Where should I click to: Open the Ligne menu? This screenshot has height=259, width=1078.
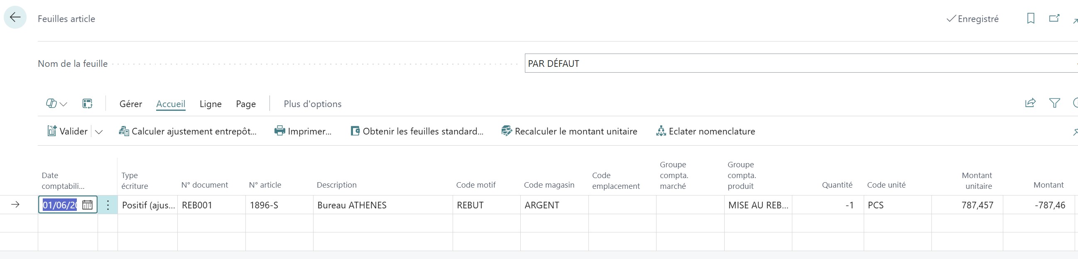[211, 104]
